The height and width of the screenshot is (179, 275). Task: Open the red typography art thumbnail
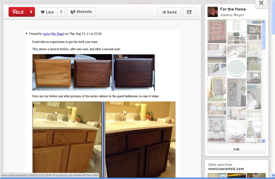click(217, 31)
